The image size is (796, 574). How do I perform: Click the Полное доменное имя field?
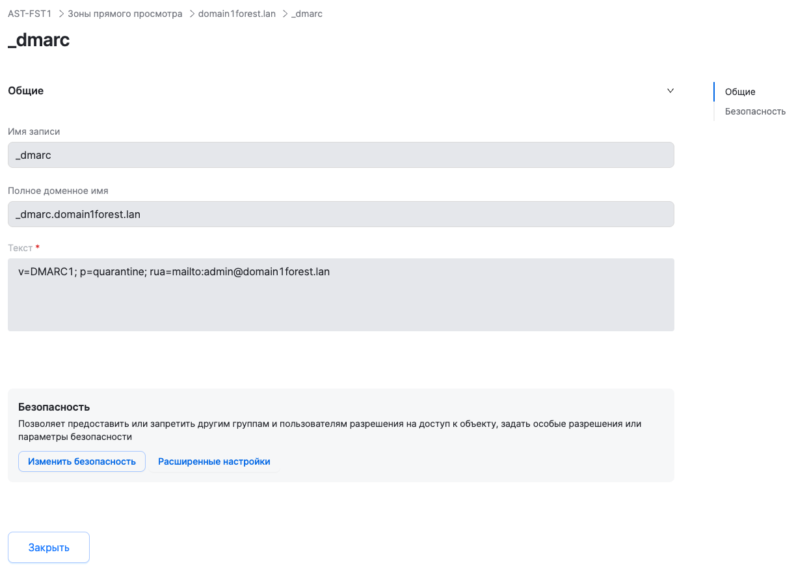tap(341, 214)
